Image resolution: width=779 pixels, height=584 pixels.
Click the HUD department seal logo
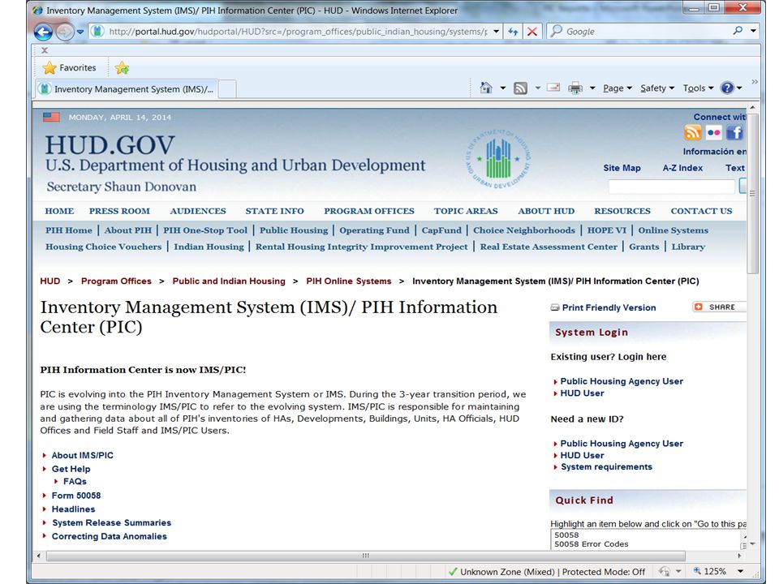pyautogui.click(x=497, y=159)
